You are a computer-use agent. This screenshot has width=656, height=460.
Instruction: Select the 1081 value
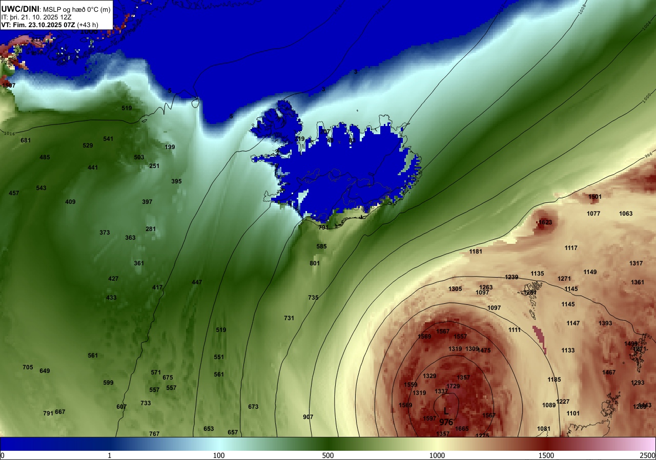[544, 429]
